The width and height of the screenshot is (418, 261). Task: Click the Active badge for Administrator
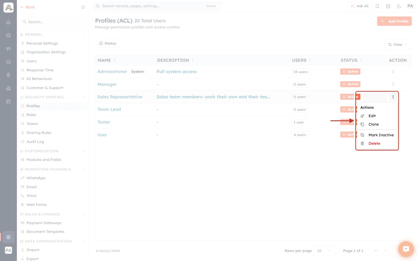[x=350, y=72]
